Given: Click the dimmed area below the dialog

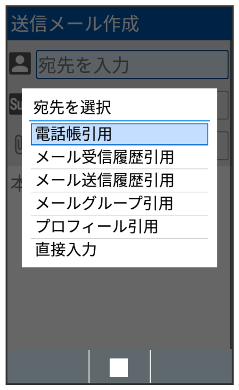Looking at the screenshot, I should [x=119, y=308].
